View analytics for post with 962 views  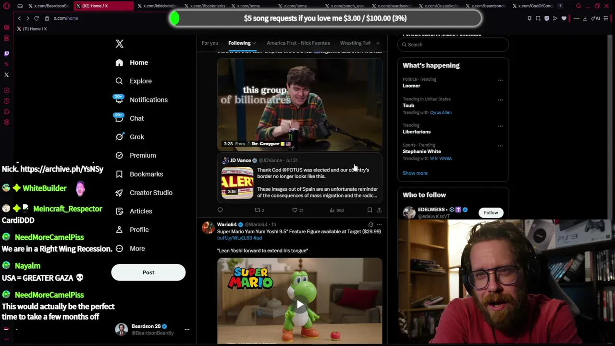click(x=336, y=210)
